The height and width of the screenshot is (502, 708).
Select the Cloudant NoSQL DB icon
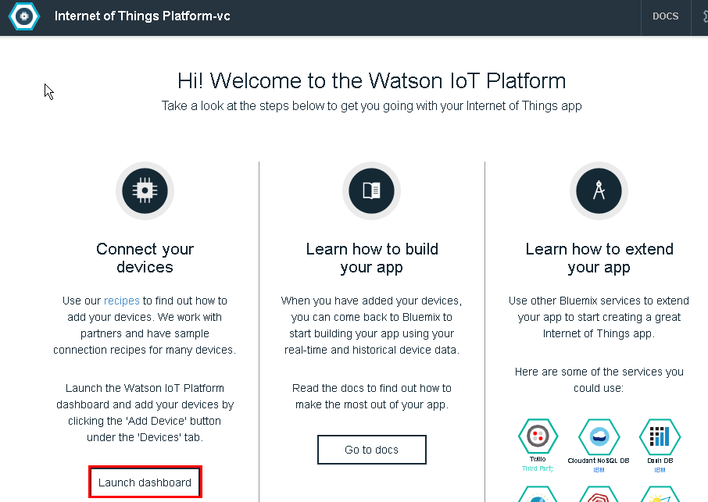(599, 436)
